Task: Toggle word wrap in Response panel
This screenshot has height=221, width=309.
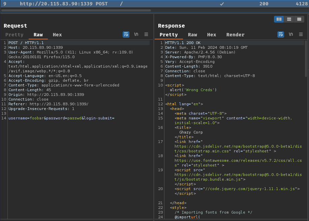Action: (x=281, y=34)
